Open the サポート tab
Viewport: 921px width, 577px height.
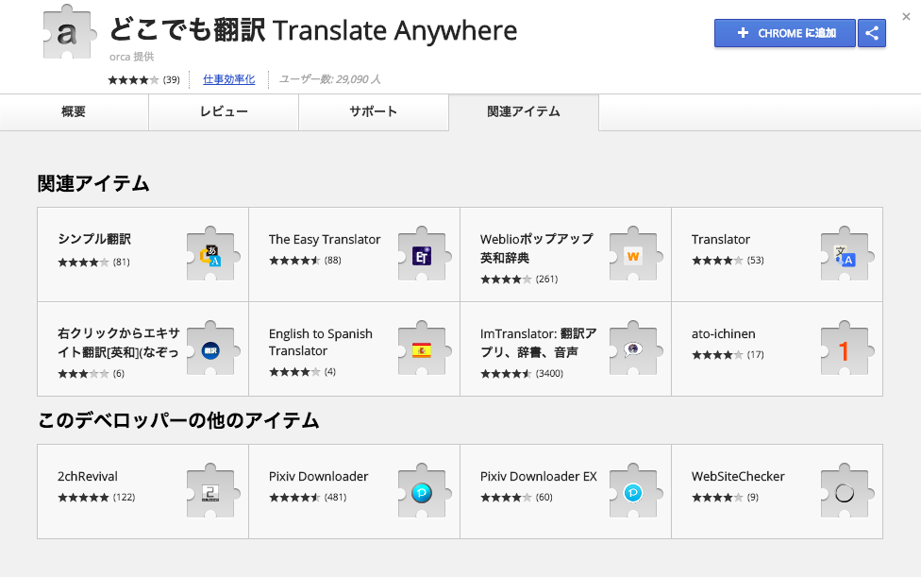[374, 111]
